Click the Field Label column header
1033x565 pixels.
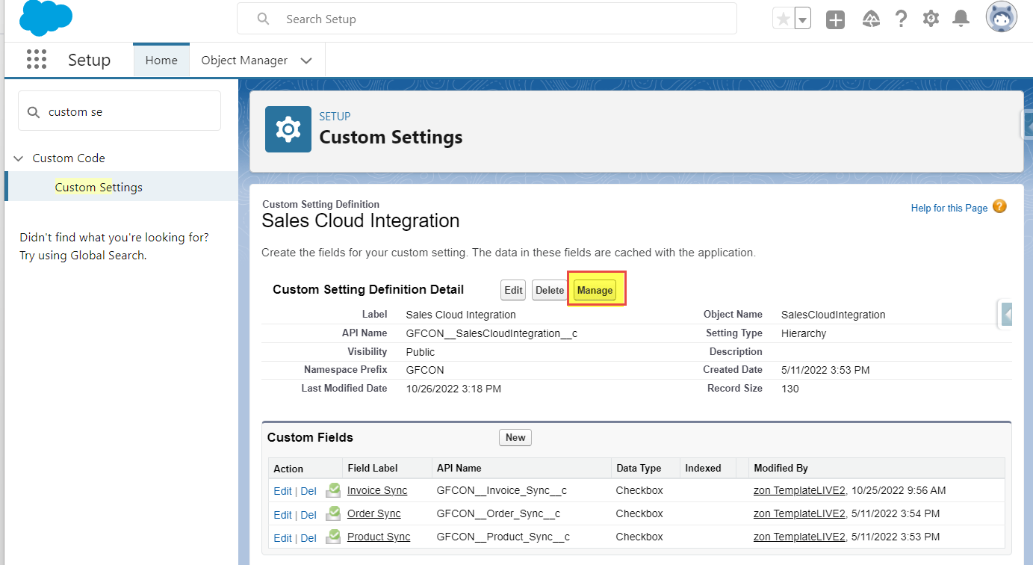point(373,468)
